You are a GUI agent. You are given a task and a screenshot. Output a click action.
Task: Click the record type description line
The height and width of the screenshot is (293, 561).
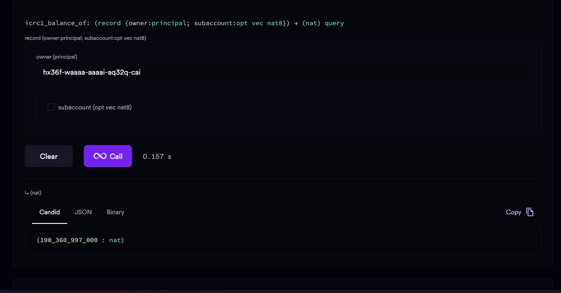(x=85, y=38)
